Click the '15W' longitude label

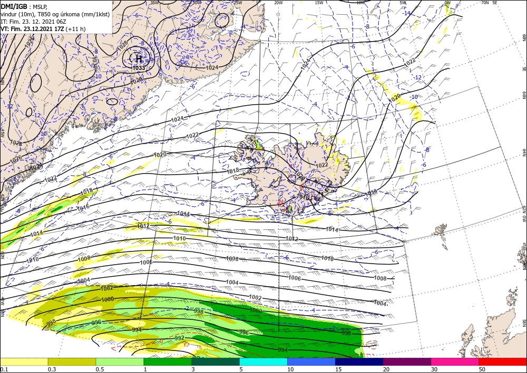[x=319, y=3]
